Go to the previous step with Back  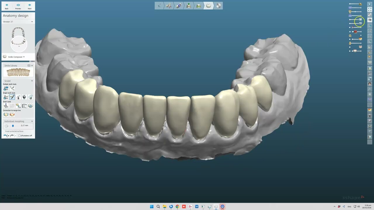pos(7,6)
